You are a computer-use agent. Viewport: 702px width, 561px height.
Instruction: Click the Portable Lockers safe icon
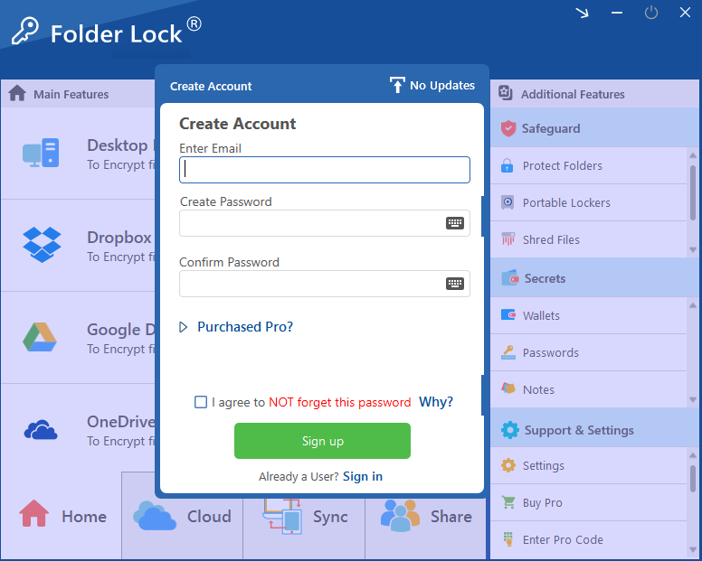[x=508, y=202]
